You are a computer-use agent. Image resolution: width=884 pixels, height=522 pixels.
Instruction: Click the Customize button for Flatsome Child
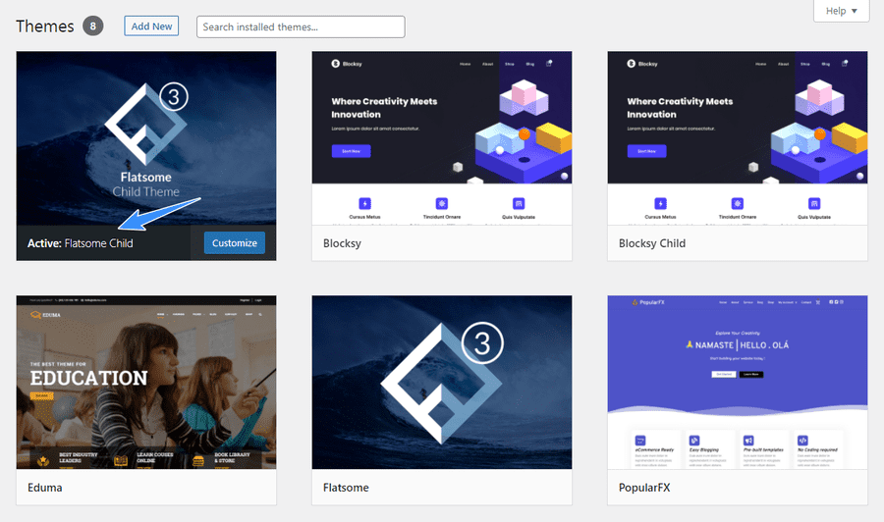235,243
